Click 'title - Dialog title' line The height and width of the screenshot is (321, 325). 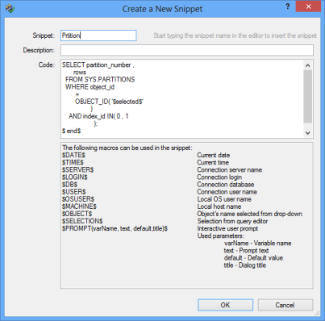[245, 265]
